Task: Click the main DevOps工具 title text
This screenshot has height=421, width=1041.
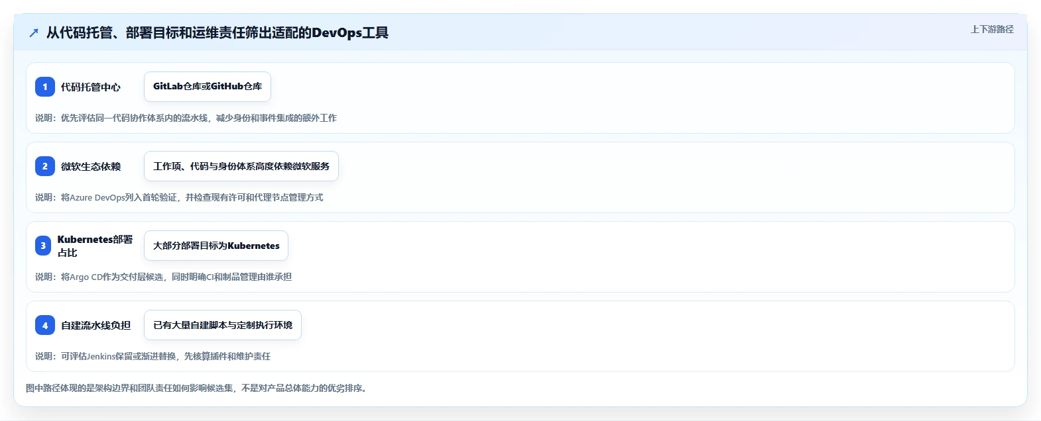Action: point(217,32)
